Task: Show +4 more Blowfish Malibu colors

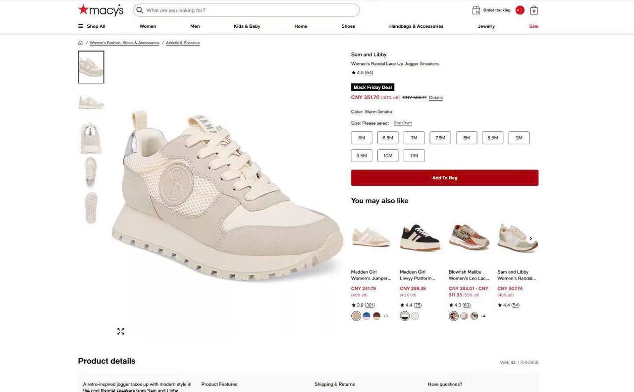Action: [x=483, y=316]
